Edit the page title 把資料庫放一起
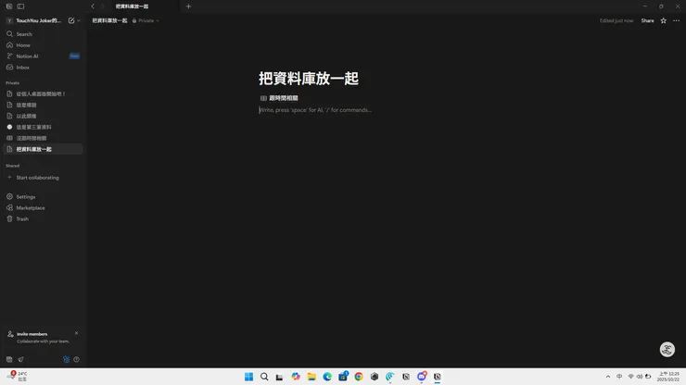The width and height of the screenshot is (686, 385). pyautogui.click(x=309, y=79)
